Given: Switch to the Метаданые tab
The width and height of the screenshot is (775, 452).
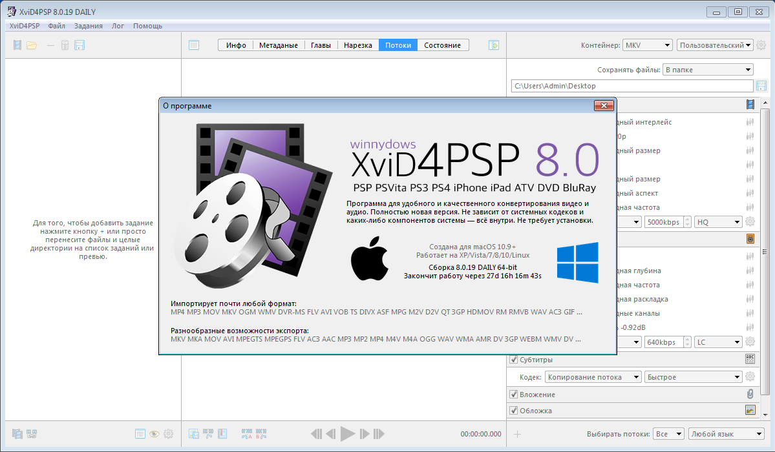Looking at the screenshot, I should [x=279, y=45].
